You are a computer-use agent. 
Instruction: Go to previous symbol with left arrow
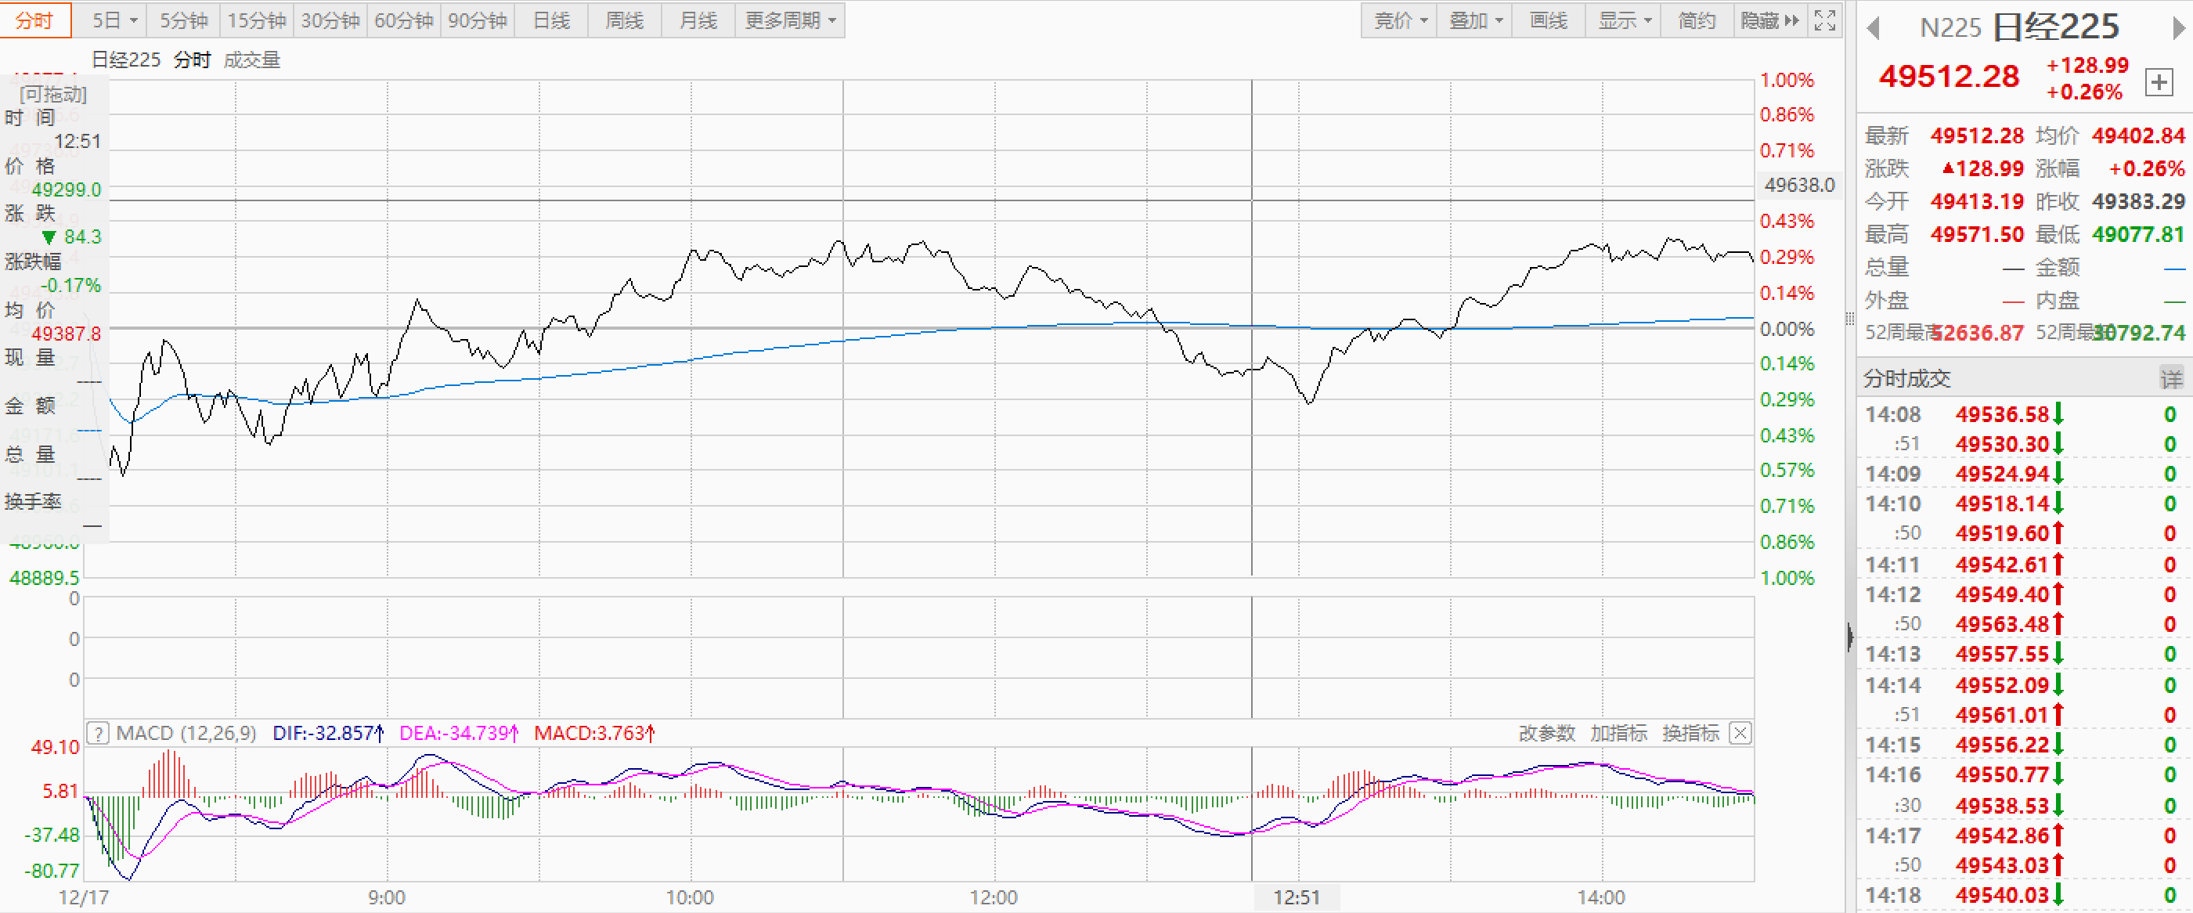[x=1873, y=28]
